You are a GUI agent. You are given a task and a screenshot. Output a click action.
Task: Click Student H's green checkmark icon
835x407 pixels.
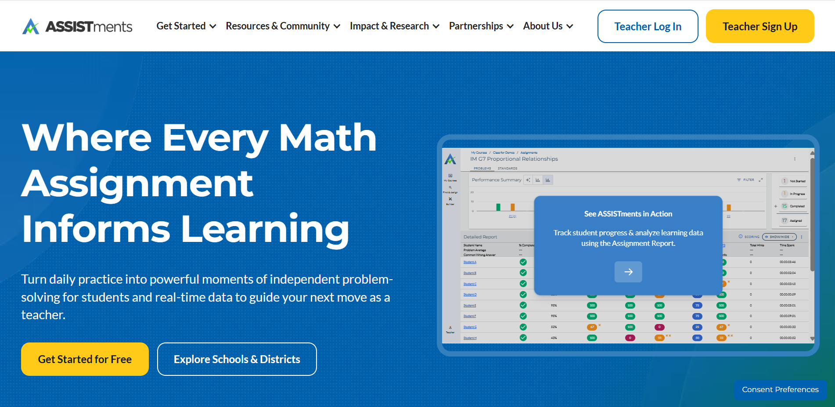tap(523, 338)
